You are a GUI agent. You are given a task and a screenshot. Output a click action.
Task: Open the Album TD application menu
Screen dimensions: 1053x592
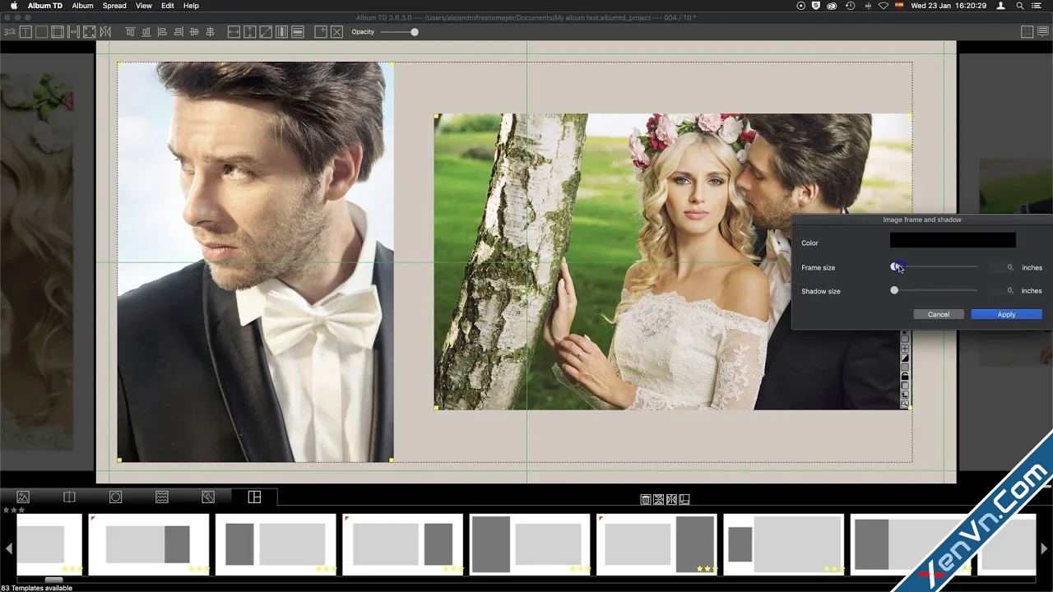point(45,6)
